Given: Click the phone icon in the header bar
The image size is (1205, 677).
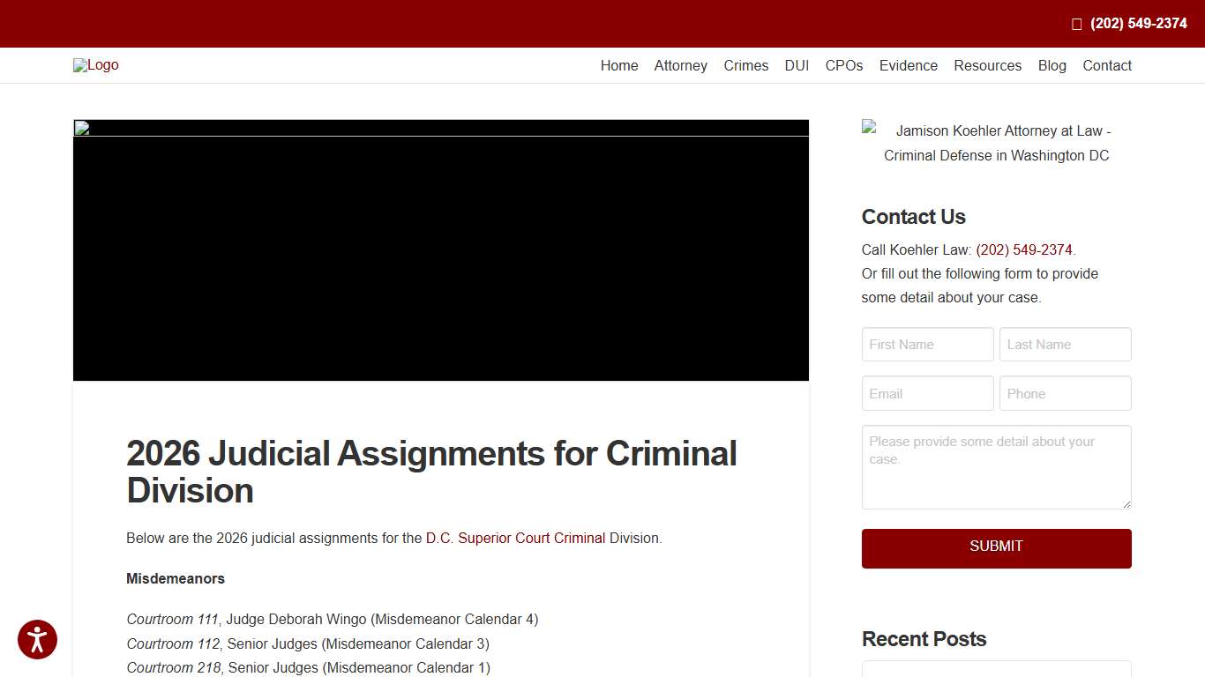Looking at the screenshot, I should 1076,23.
